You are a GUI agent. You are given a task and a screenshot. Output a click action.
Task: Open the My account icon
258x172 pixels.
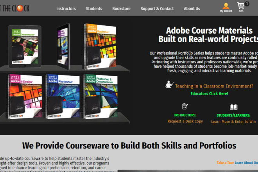coord(226,7)
